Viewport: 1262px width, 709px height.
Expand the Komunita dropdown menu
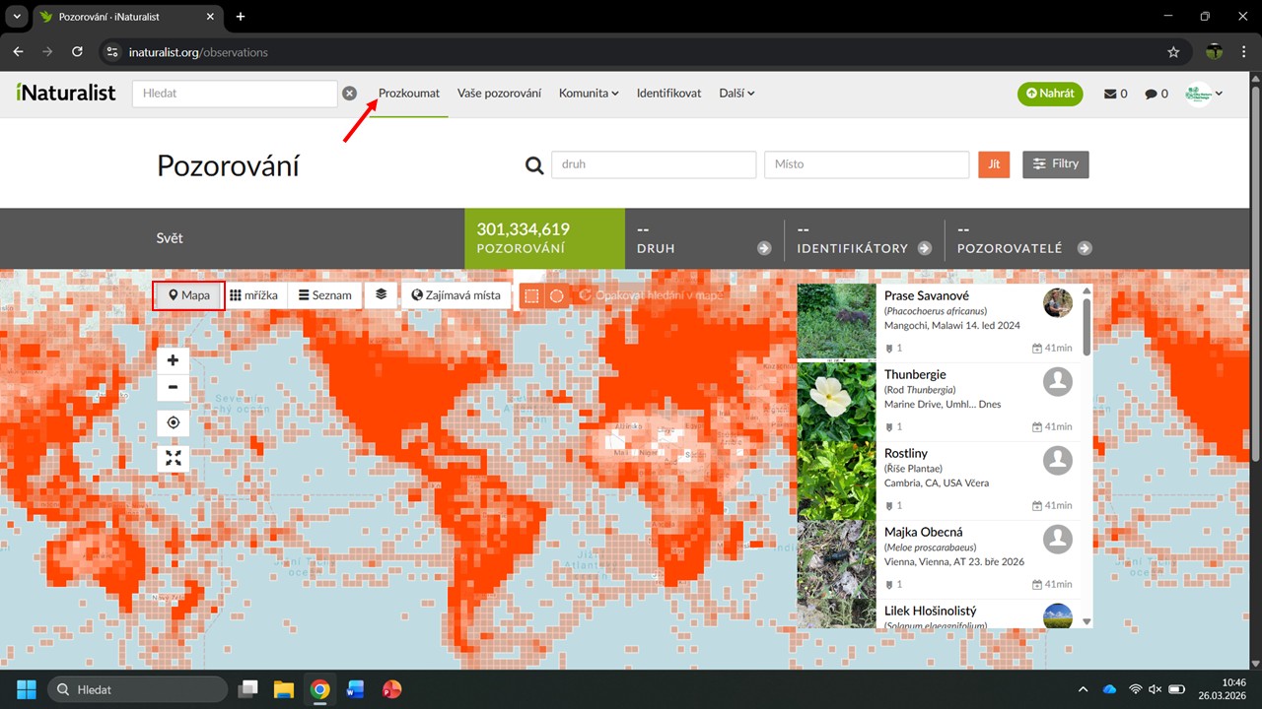[588, 94]
